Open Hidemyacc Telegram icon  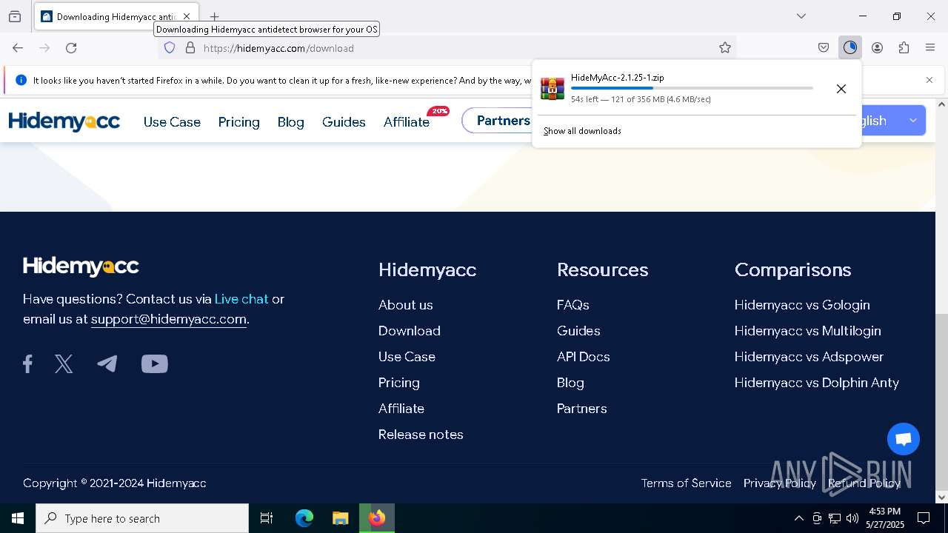(x=107, y=363)
